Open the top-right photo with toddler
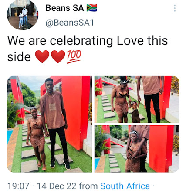The height and width of the screenshot is (193, 186). pyautogui.click(x=137, y=99)
